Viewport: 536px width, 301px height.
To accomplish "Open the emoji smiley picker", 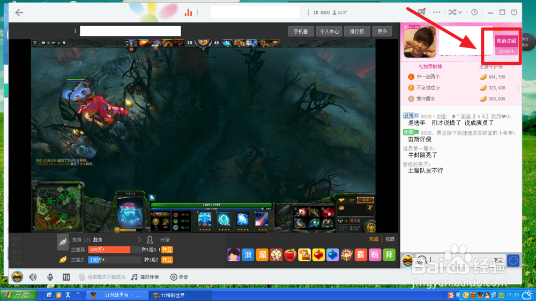I will pyautogui.click(x=422, y=261).
